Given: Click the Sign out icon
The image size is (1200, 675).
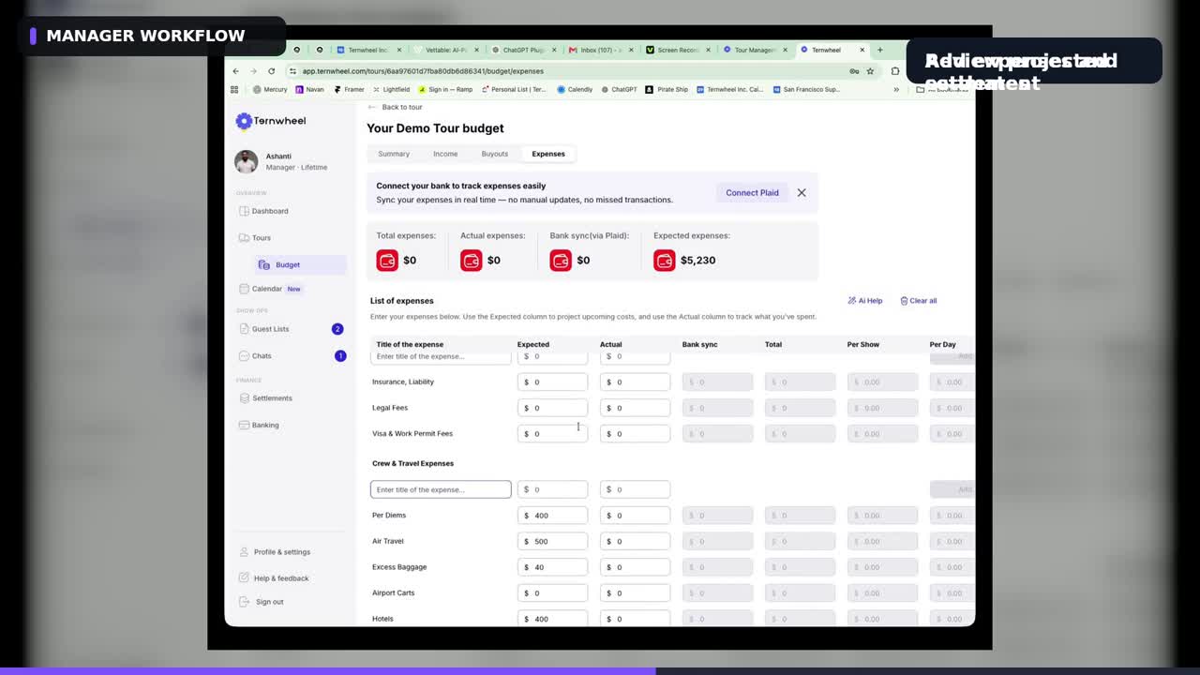Looking at the screenshot, I should pos(244,602).
